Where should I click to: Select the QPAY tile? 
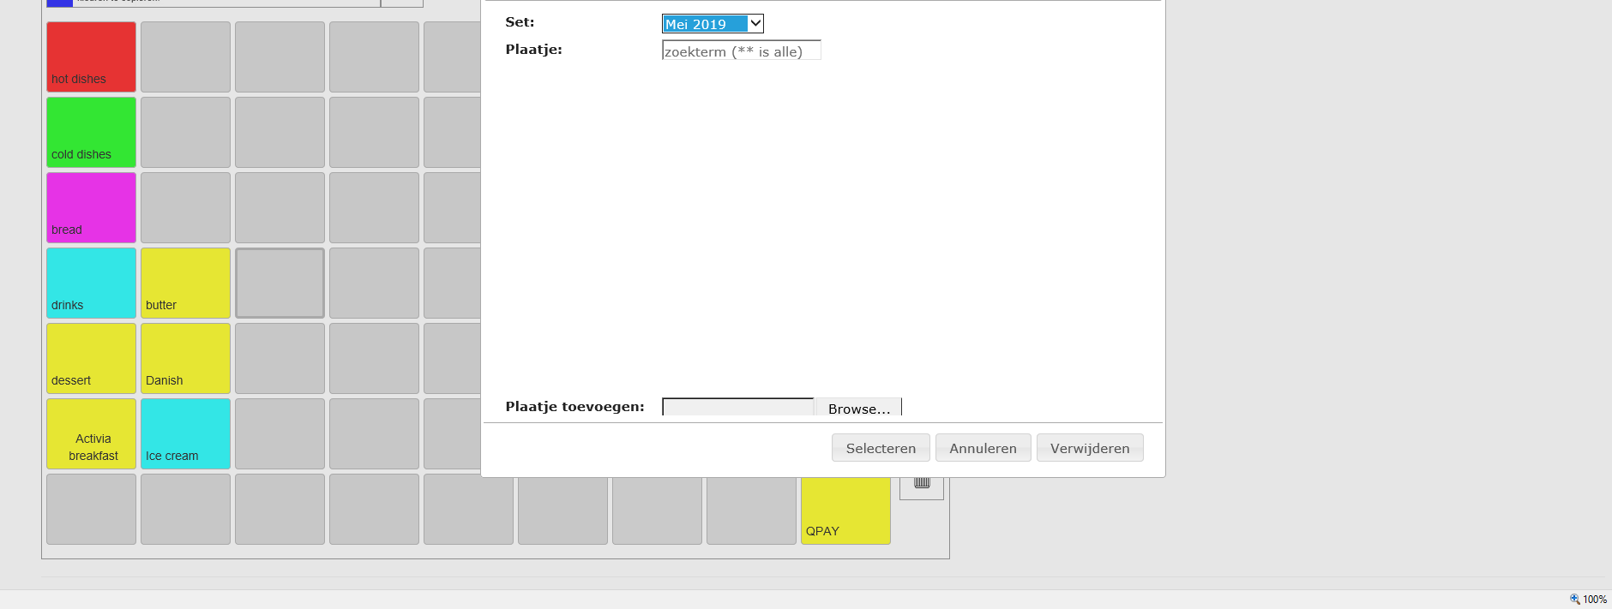point(845,510)
